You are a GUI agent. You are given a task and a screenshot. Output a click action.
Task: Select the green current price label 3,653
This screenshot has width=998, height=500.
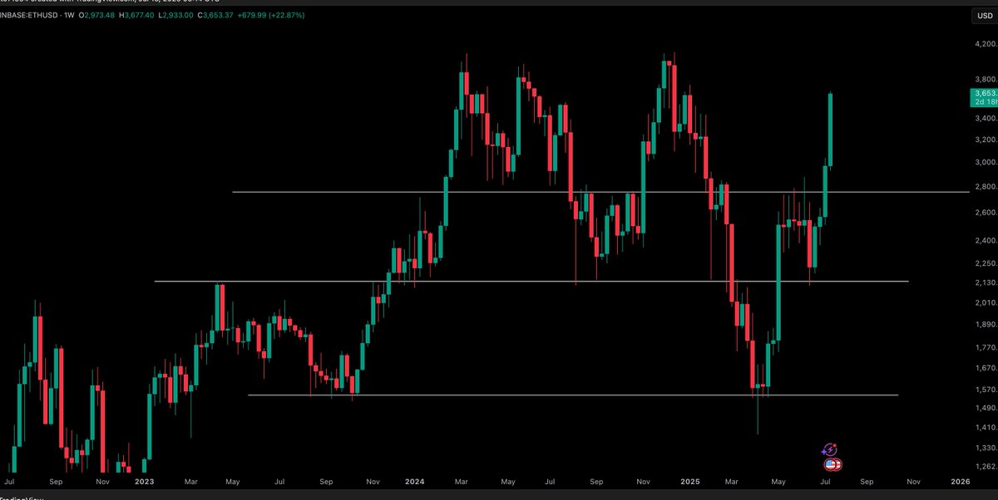coord(983,98)
